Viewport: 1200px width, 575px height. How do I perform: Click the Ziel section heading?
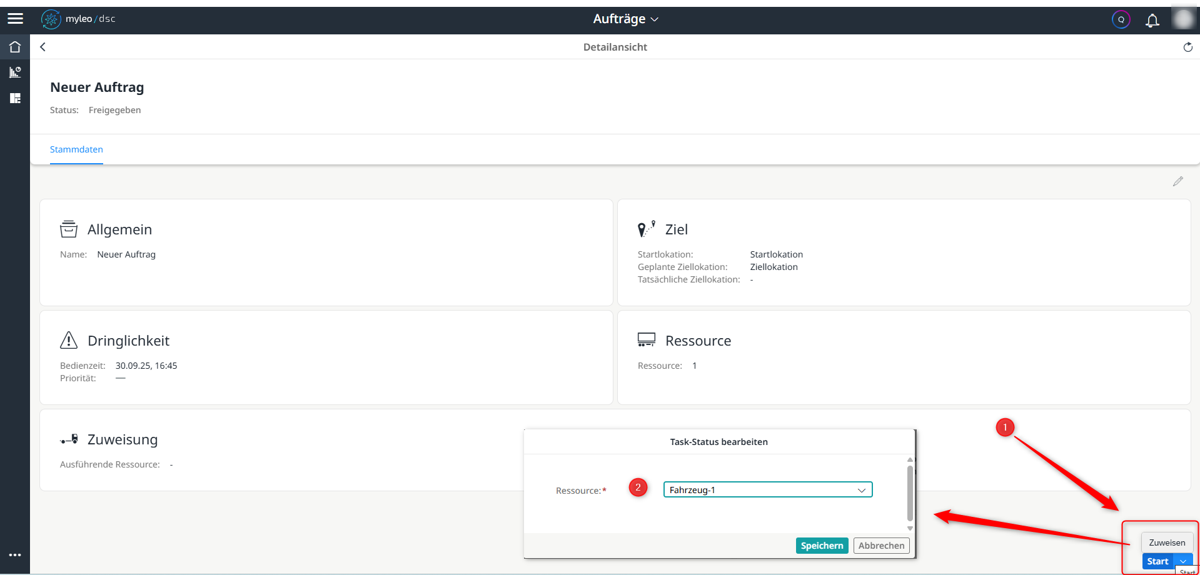coord(677,229)
